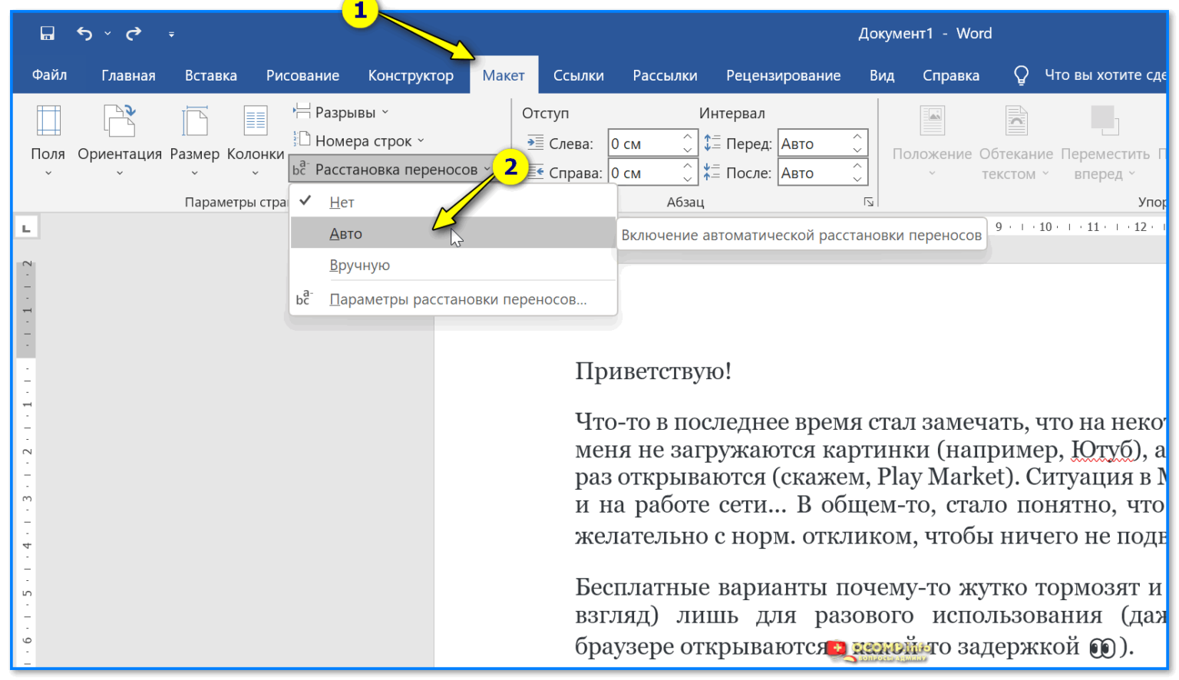Viewport: 1179px width, 680px height.
Task: Open the Поля margins button
Action: tap(48, 142)
